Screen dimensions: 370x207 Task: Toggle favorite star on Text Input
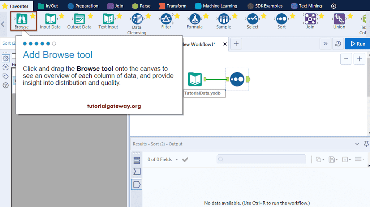119,16
